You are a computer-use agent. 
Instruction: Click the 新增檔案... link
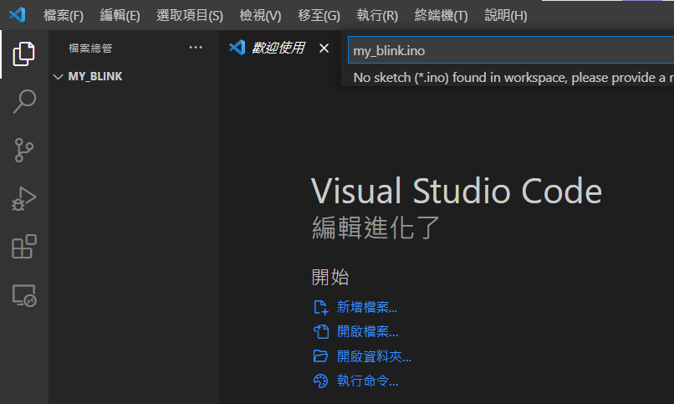tap(366, 307)
